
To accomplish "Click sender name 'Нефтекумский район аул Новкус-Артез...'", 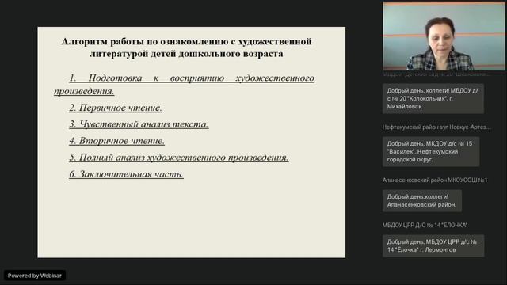I will click(436, 127).
